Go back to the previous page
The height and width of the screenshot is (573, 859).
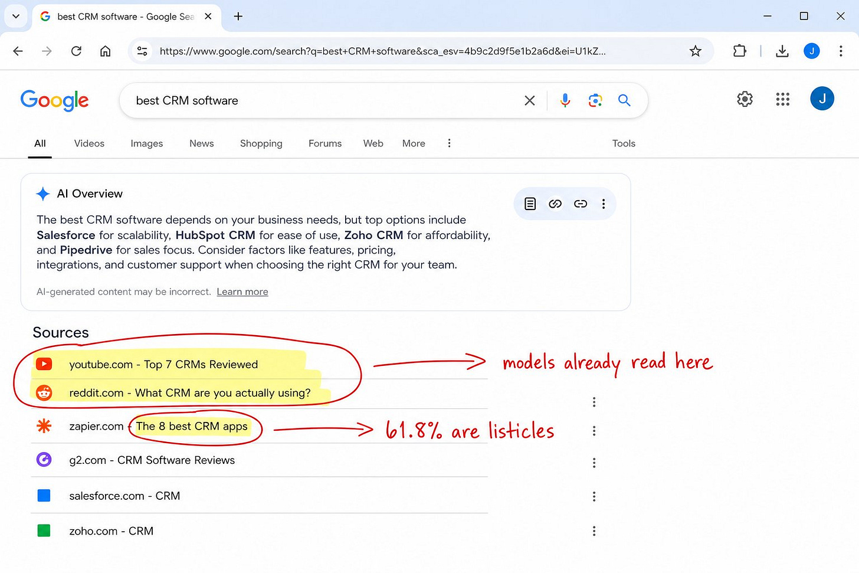[x=18, y=51]
